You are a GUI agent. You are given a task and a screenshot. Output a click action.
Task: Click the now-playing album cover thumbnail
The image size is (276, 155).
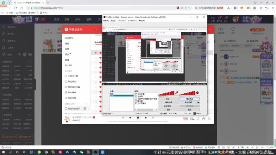tap(67, 119)
